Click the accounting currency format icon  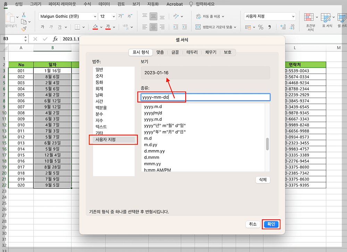248,27
